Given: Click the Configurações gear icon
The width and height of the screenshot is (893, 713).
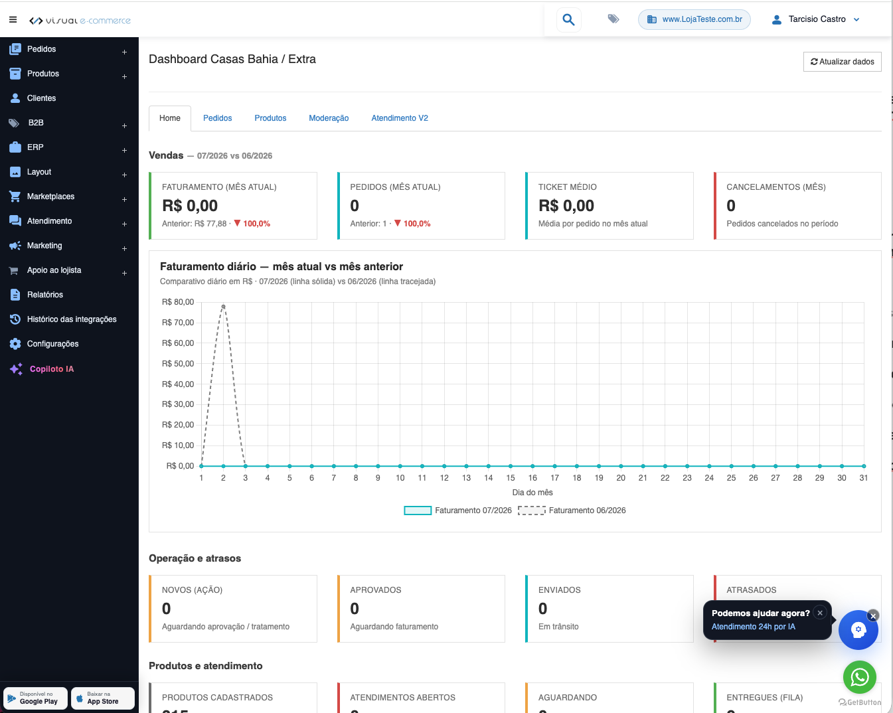Looking at the screenshot, I should (15, 344).
